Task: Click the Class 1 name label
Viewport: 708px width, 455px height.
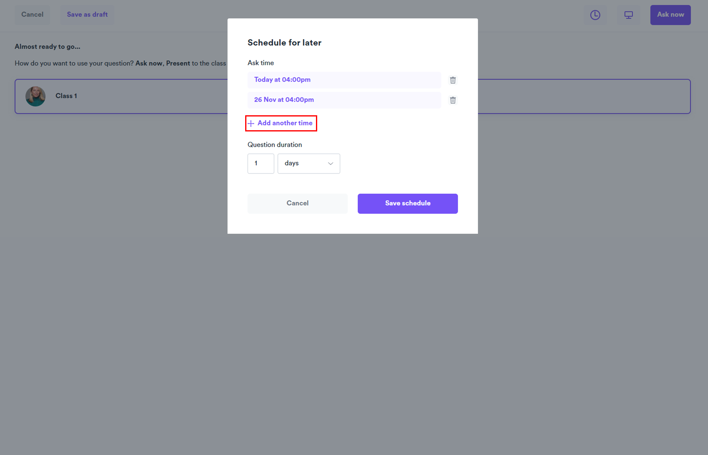Action: (x=66, y=96)
